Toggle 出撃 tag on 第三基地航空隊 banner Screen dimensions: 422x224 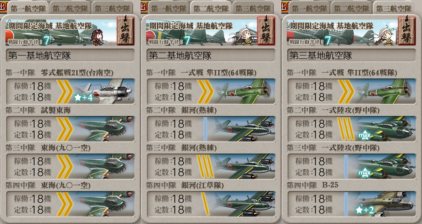(407, 30)
